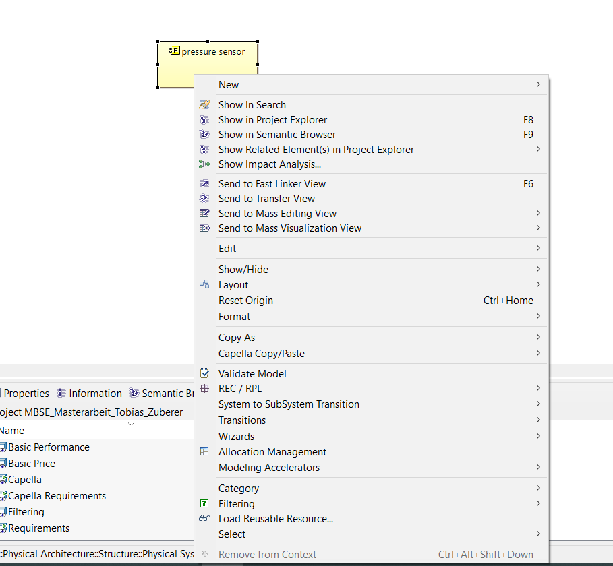The height and width of the screenshot is (566, 613).
Task: Select Validate Model menu entry
Action: pos(372,373)
